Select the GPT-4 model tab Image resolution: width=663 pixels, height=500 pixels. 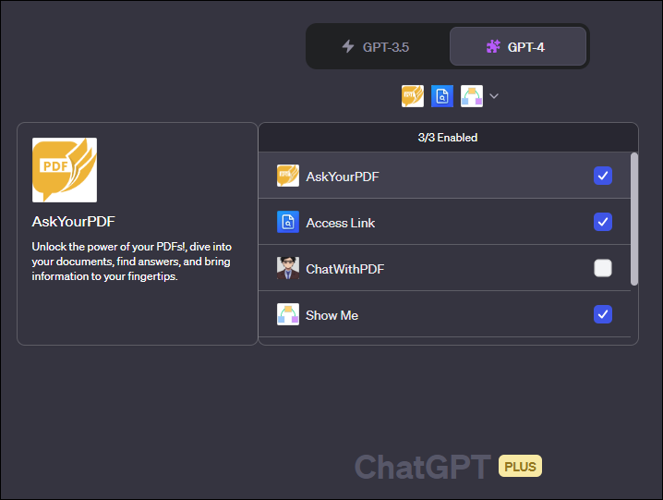click(x=517, y=46)
